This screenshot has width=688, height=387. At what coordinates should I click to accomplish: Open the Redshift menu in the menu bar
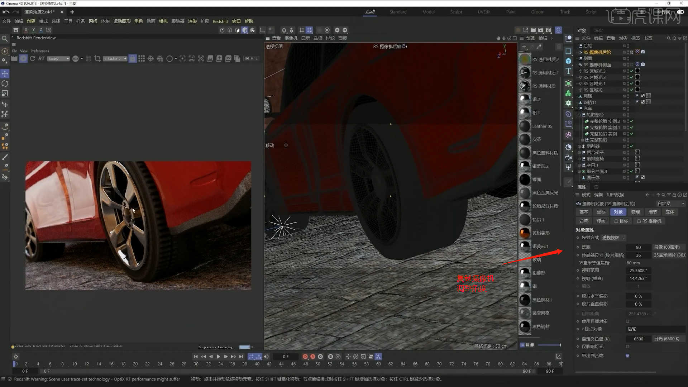(x=220, y=21)
